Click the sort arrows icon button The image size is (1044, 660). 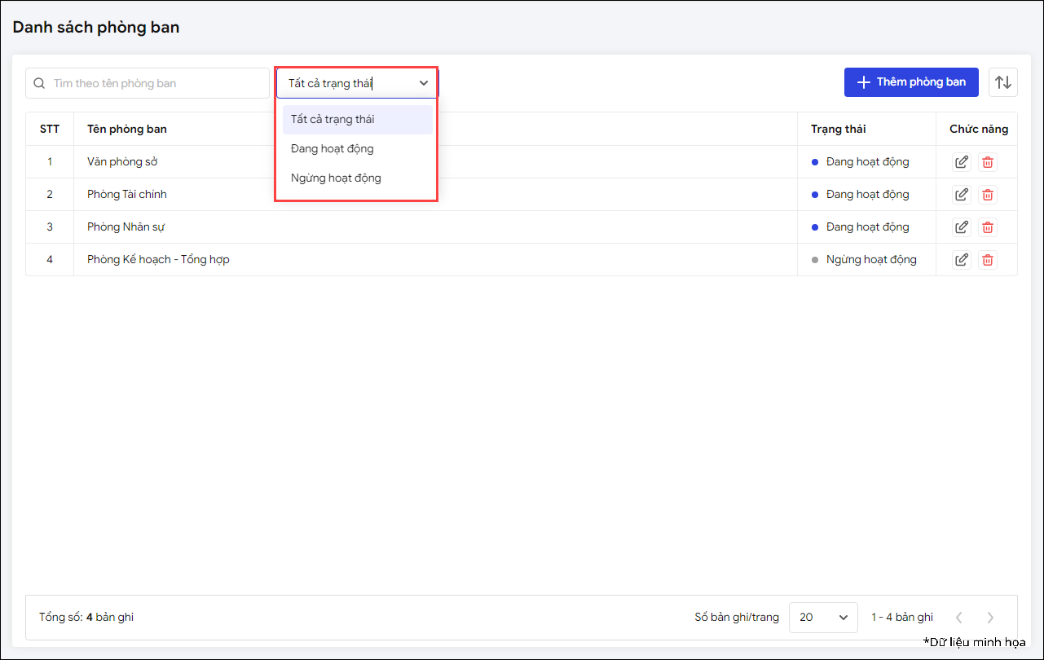(x=1003, y=82)
